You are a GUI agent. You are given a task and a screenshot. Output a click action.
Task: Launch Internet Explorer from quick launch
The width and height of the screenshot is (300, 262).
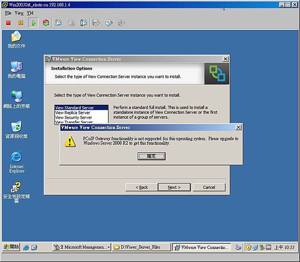26,247
